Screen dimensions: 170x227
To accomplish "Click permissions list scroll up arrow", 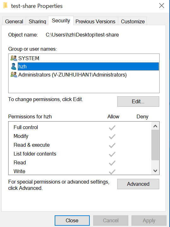I will (155, 126).
